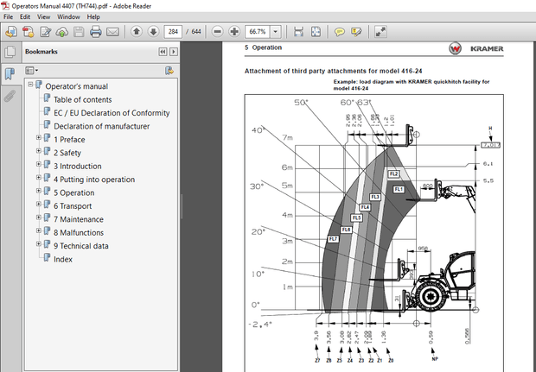Print the document with printer icon
This screenshot has height=372, width=536.
click(96, 32)
